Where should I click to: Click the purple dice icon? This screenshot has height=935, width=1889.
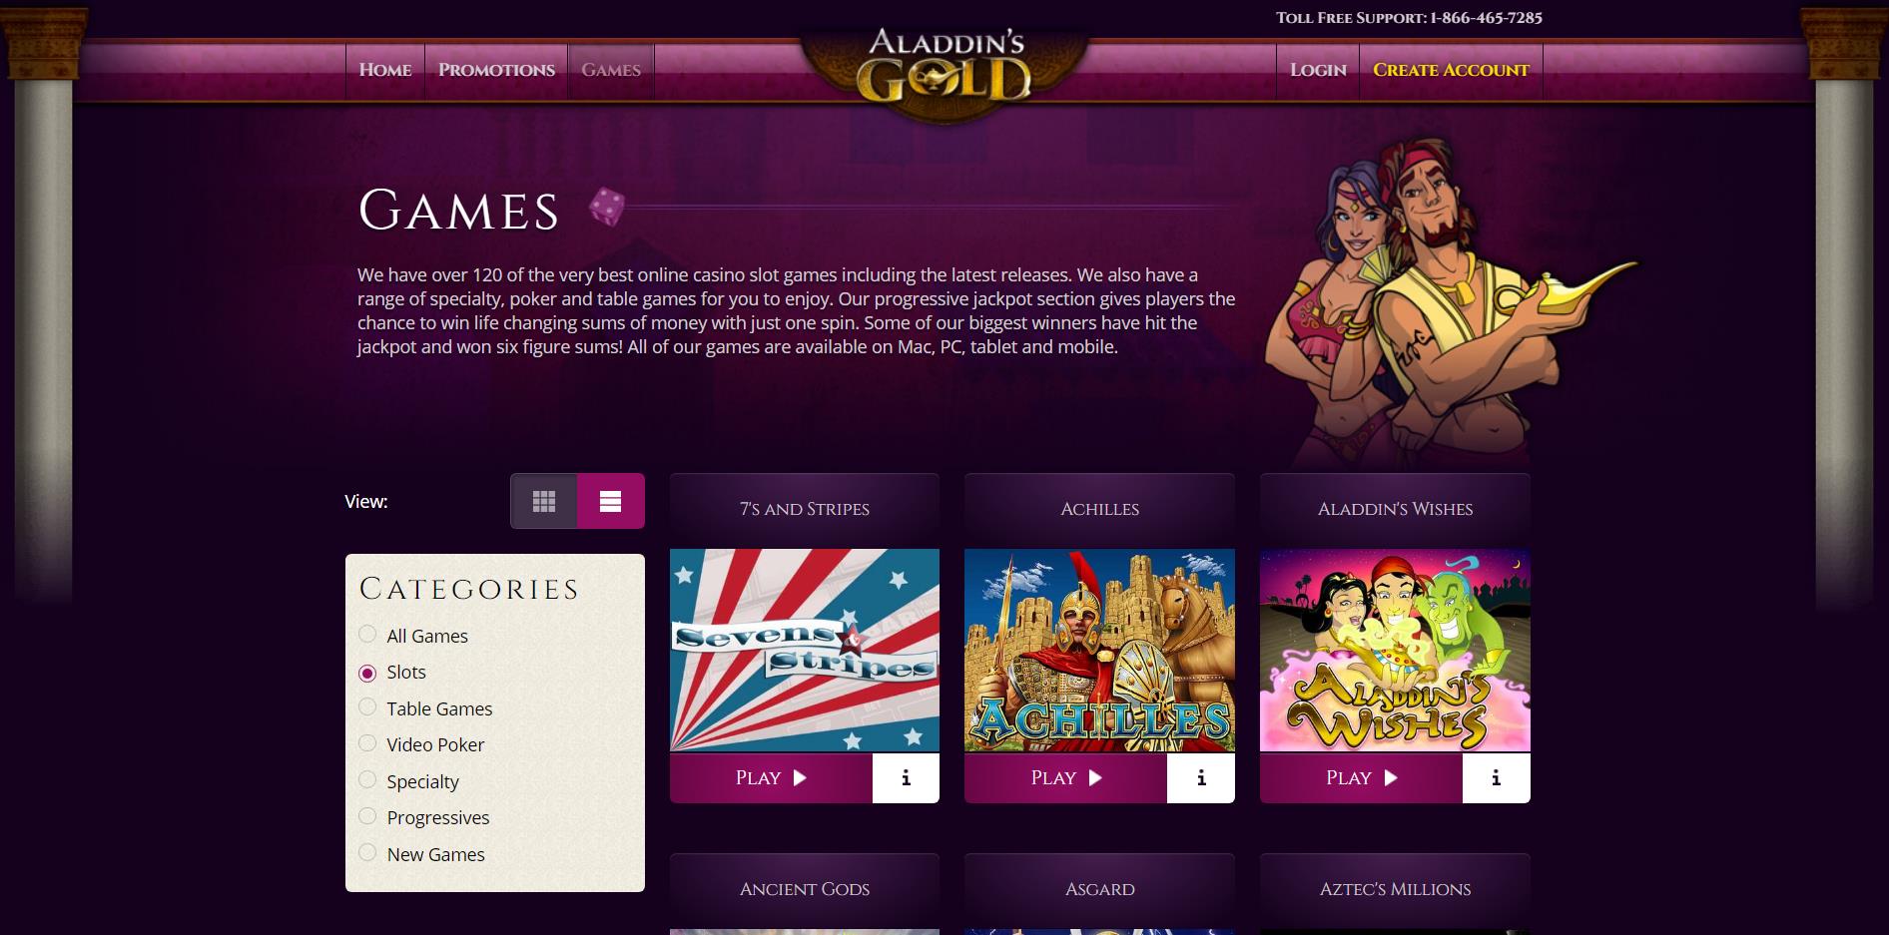tap(606, 207)
